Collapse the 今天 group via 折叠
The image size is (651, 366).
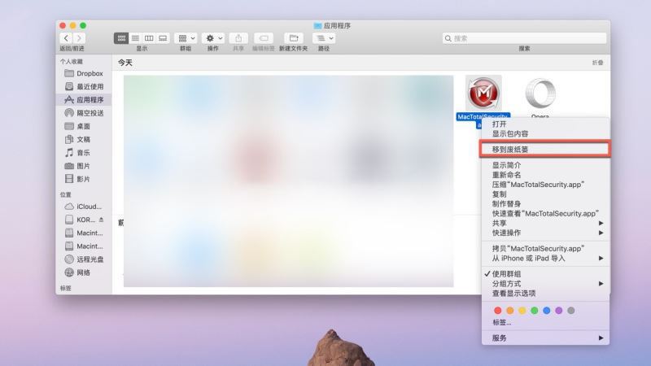[x=597, y=63]
